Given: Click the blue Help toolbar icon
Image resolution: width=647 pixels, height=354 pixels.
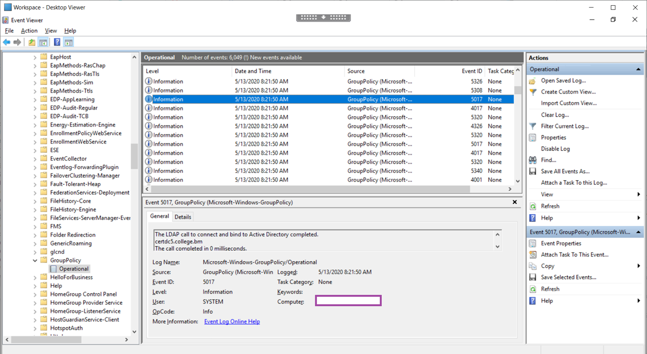Looking at the screenshot, I should tap(57, 42).
